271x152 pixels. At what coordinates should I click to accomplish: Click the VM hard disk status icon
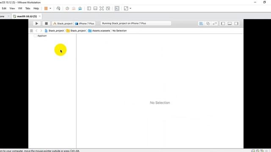(x=253, y=151)
